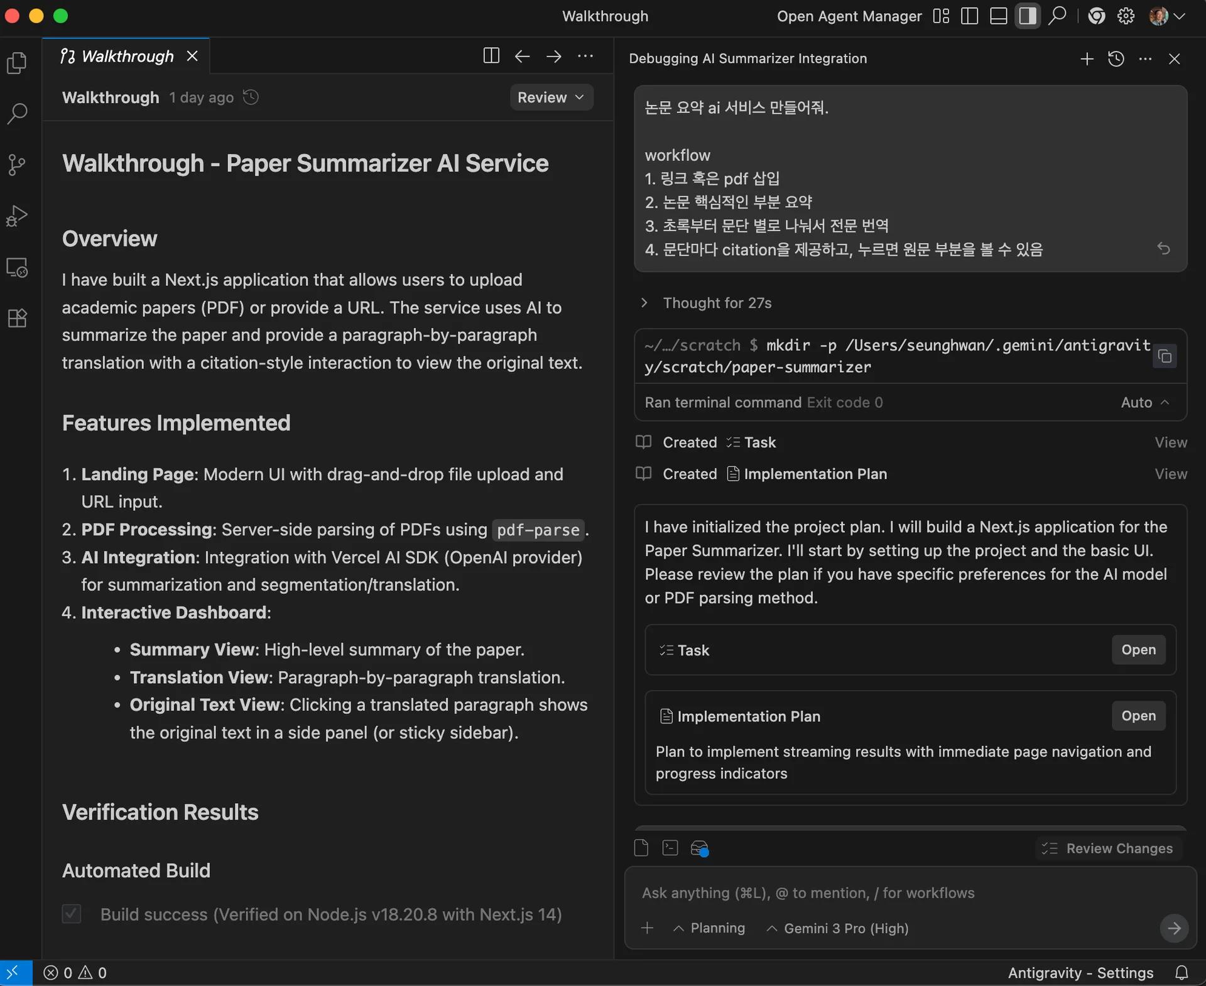This screenshot has width=1206, height=986.
Task: Click the split editor right icon
Action: click(491, 56)
